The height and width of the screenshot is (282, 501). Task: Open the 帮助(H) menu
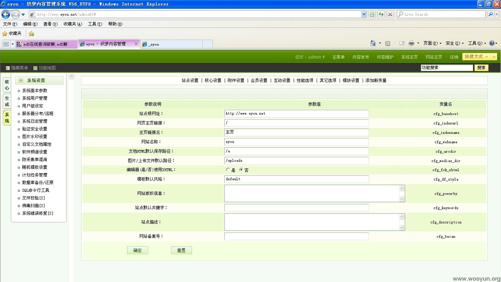point(115,24)
